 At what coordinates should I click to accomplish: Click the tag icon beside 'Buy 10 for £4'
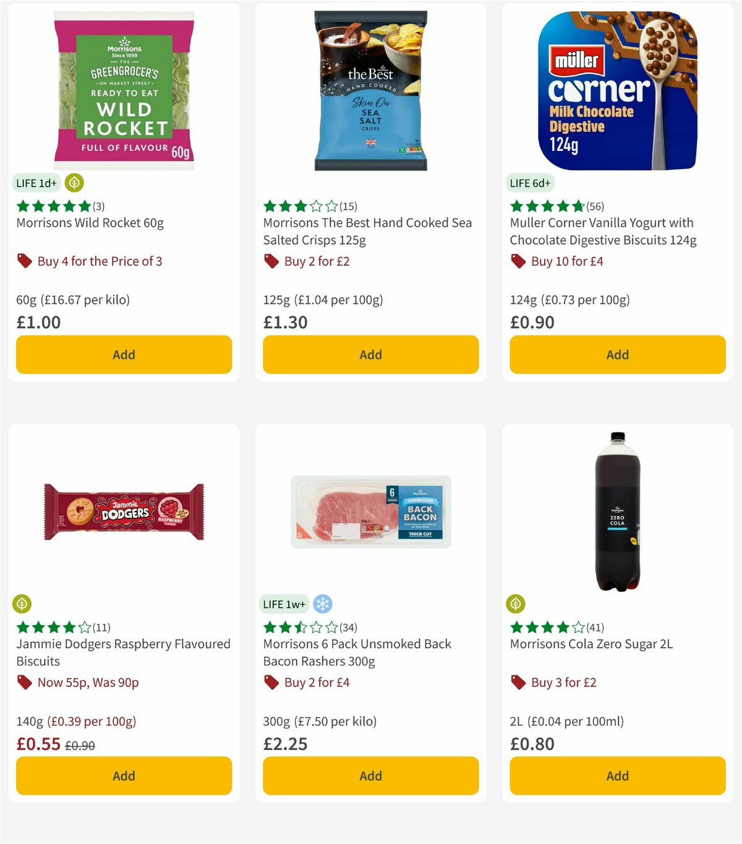coord(518,261)
